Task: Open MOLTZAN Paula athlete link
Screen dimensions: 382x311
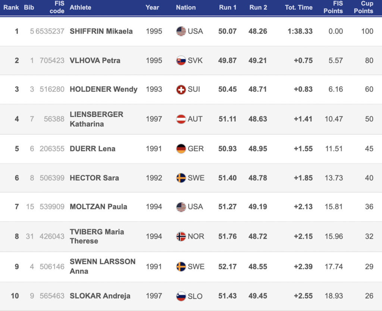Action: (x=98, y=207)
